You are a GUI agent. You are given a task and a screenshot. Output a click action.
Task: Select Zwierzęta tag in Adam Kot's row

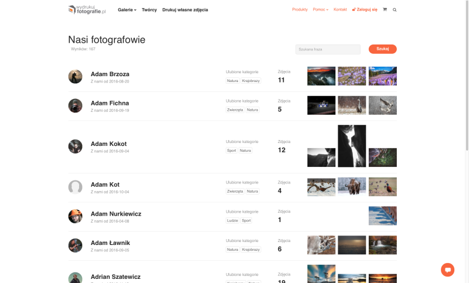(x=235, y=191)
